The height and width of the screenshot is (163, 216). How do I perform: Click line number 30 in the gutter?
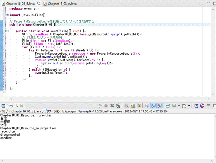click(x=5, y=92)
